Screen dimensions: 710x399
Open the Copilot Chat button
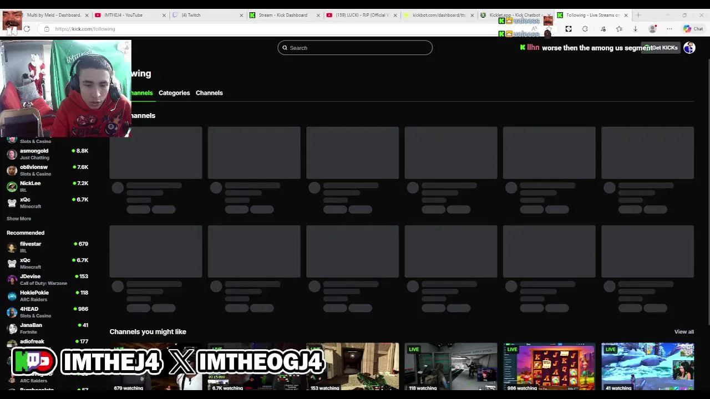point(693,29)
